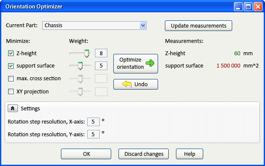Click the support surface weight value field
This screenshot has height=166, width=265.
point(101,66)
